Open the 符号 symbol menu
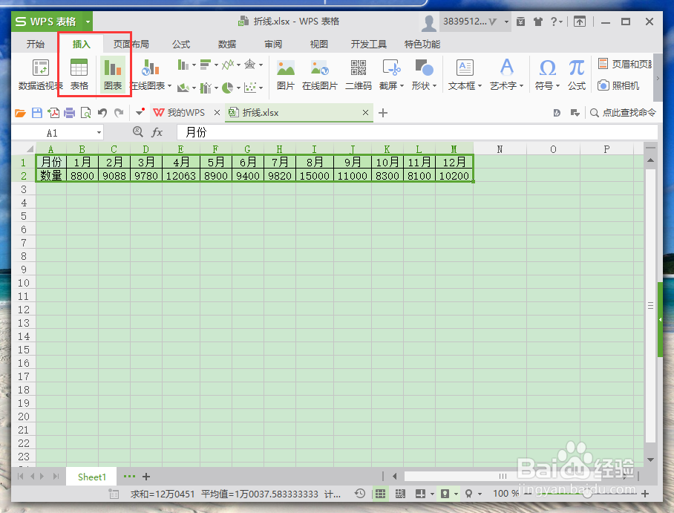Screen dimensions: 674x513 pyautogui.click(x=547, y=74)
